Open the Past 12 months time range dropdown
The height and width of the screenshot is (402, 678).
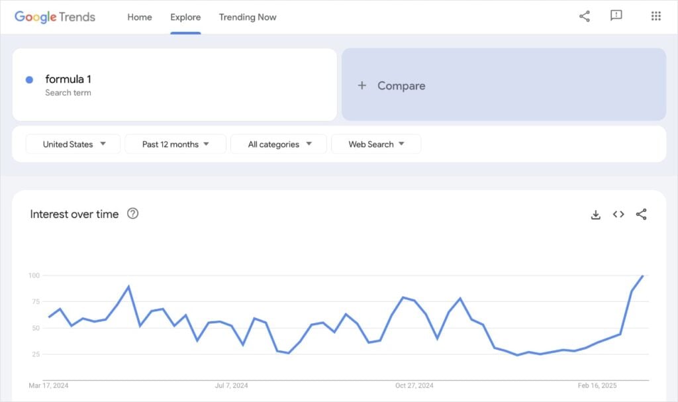175,144
